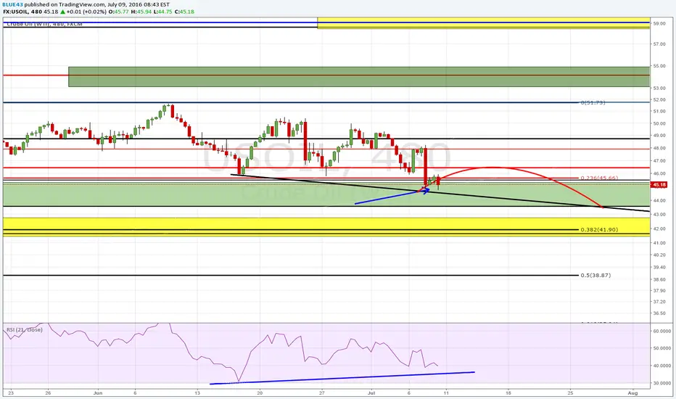676x399 pixels.
Task: Click the 20 date label on the time axis
Action: tap(260, 393)
